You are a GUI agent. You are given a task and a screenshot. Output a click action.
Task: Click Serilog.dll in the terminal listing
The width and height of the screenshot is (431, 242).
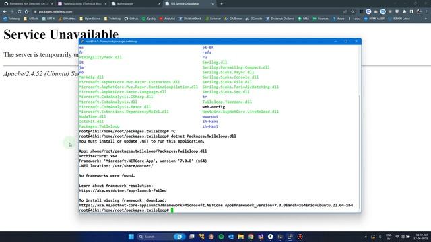215,63
